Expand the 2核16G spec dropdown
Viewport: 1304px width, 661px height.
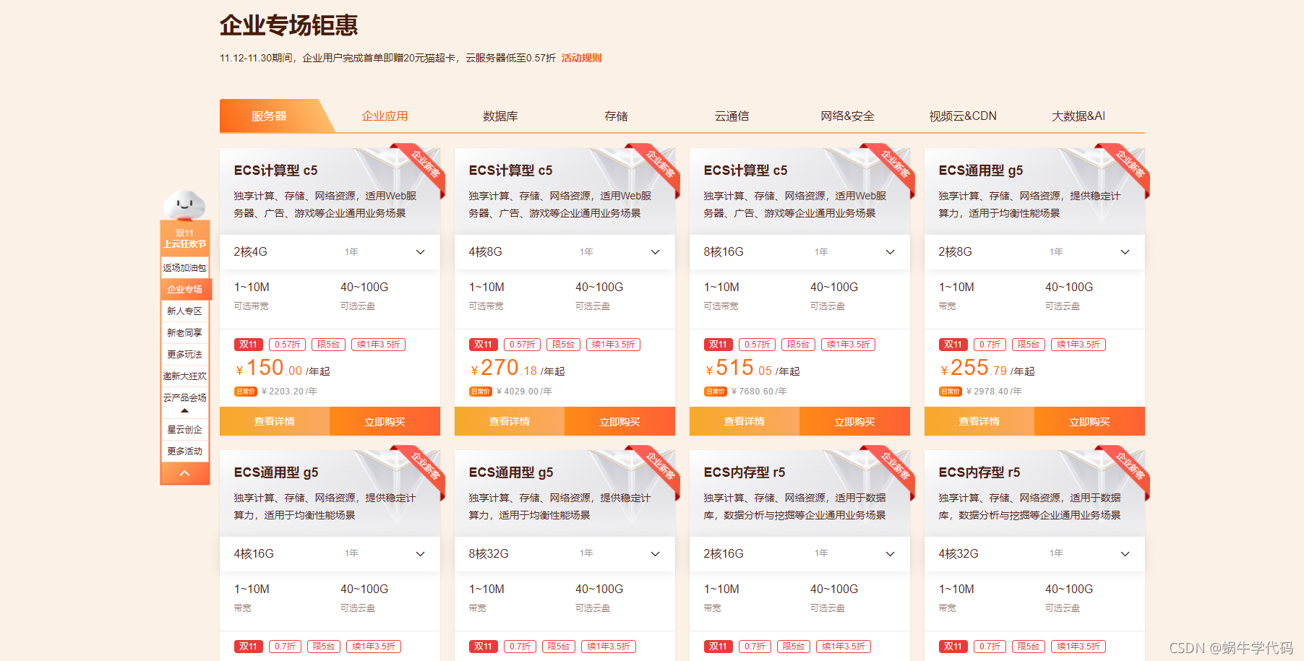click(799, 553)
